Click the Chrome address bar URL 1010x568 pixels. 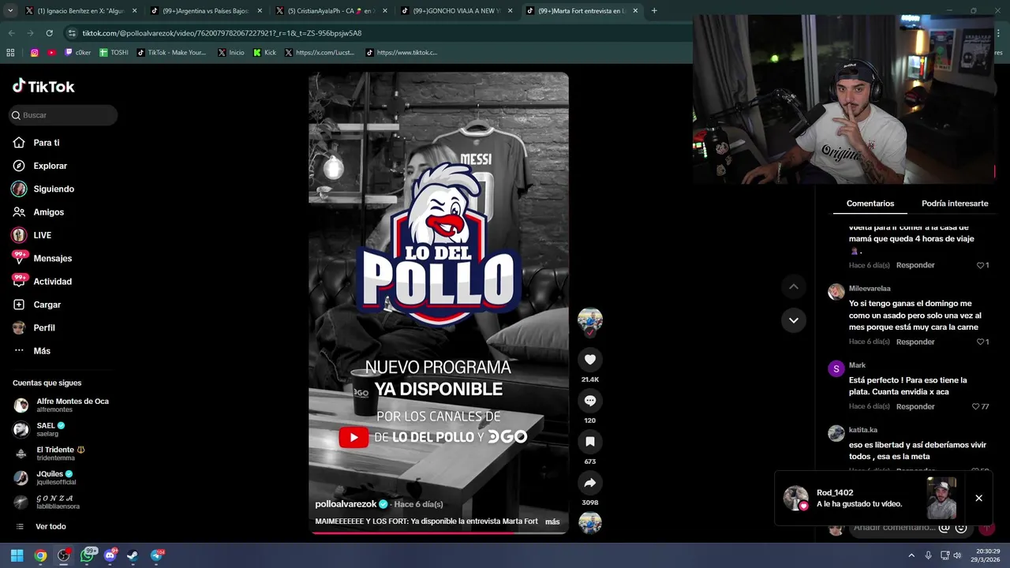point(222,33)
